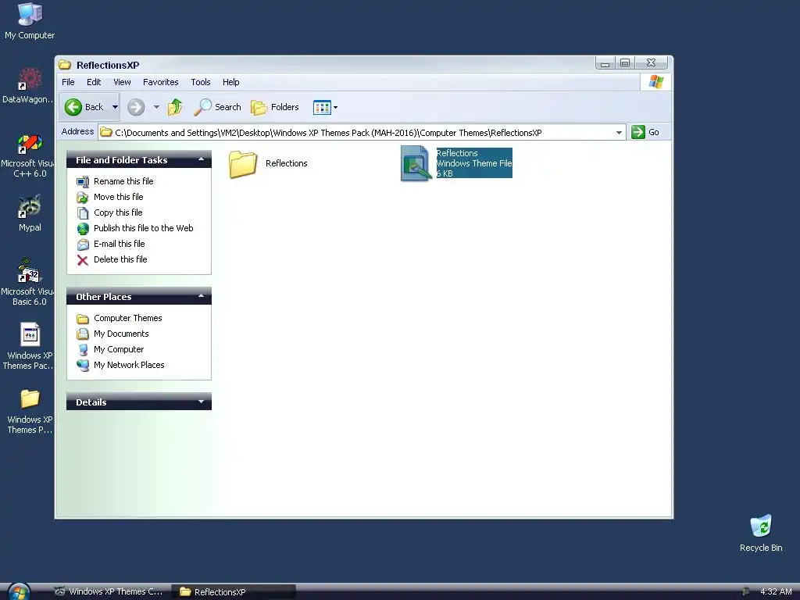This screenshot has height=600, width=800.
Task: Click Move this file link
Action: pyautogui.click(x=119, y=197)
